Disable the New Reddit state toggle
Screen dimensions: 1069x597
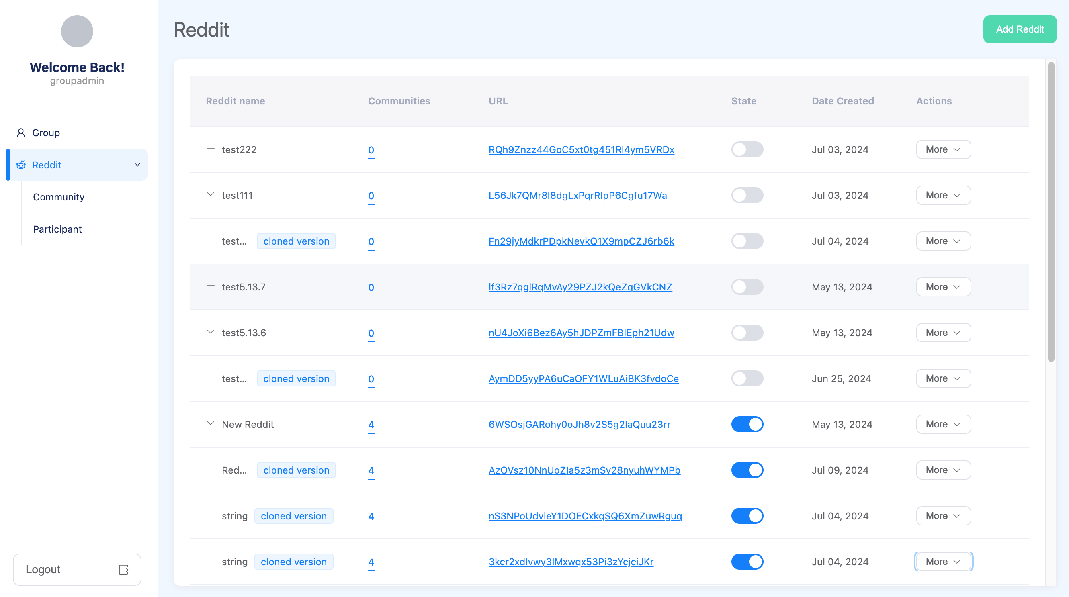(747, 424)
